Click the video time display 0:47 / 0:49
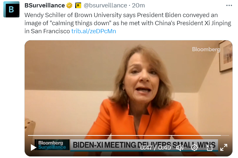The width and height of the screenshot is (238, 158). click(x=156, y=147)
